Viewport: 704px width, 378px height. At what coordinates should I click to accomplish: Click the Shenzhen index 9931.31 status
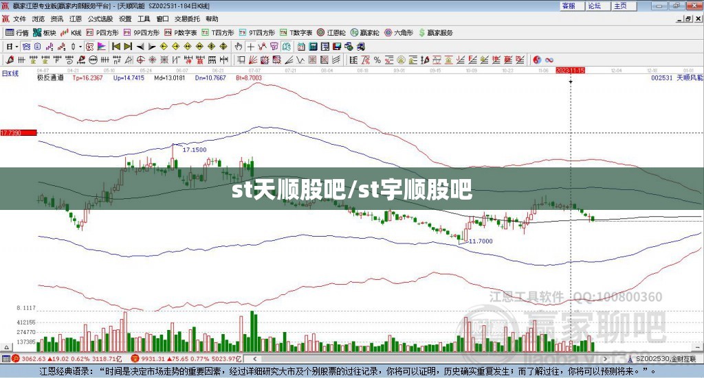(x=187, y=359)
